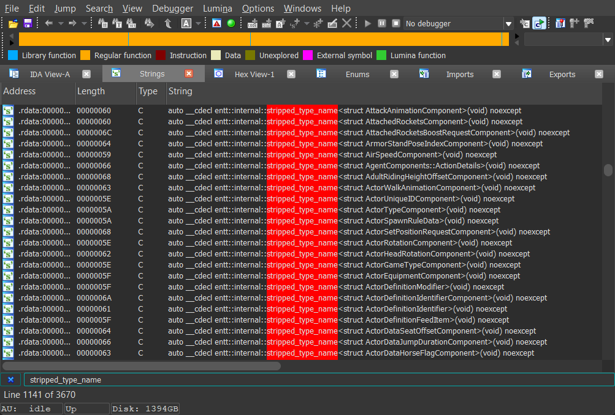Open the Windows menu
The width and height of the screenshot is (615, 415).
[302, 8]
